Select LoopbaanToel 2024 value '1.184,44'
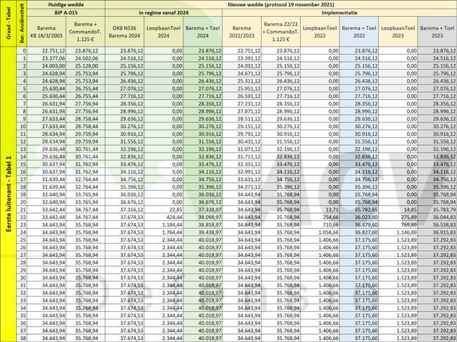The image size is (457, 342). click(x=172, y=225)
